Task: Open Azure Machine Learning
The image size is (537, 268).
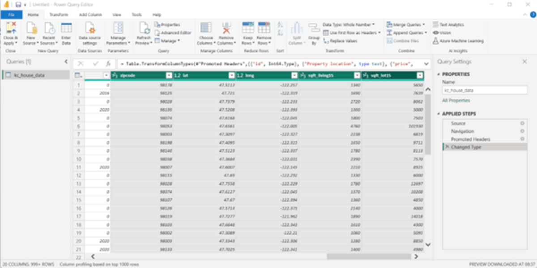Action: 458,41
